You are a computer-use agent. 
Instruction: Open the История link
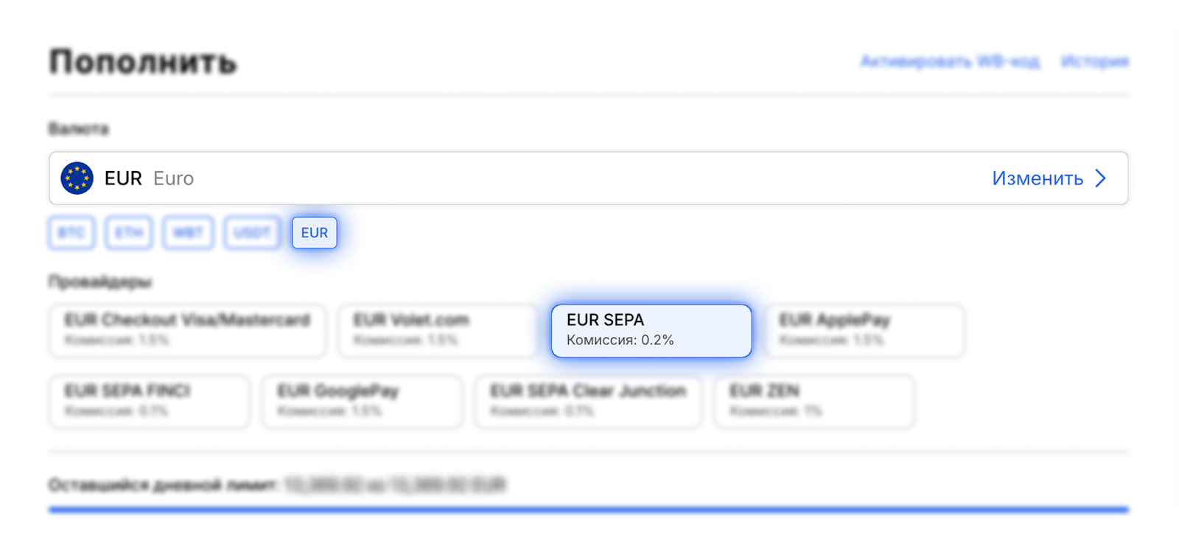[1094, 62]
